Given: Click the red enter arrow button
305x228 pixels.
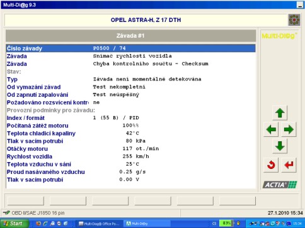Looking at the screenshot, I should (289, 165).
